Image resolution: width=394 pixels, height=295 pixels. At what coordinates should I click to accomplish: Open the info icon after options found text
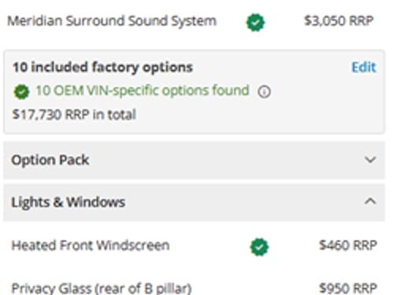tap(264, 92)
